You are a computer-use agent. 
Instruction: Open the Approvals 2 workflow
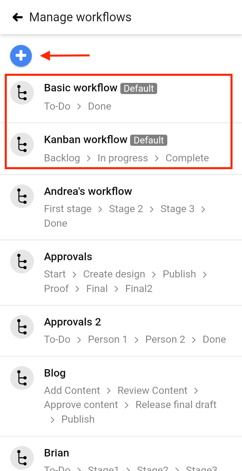pyautogui.click(x=121, y=331)
